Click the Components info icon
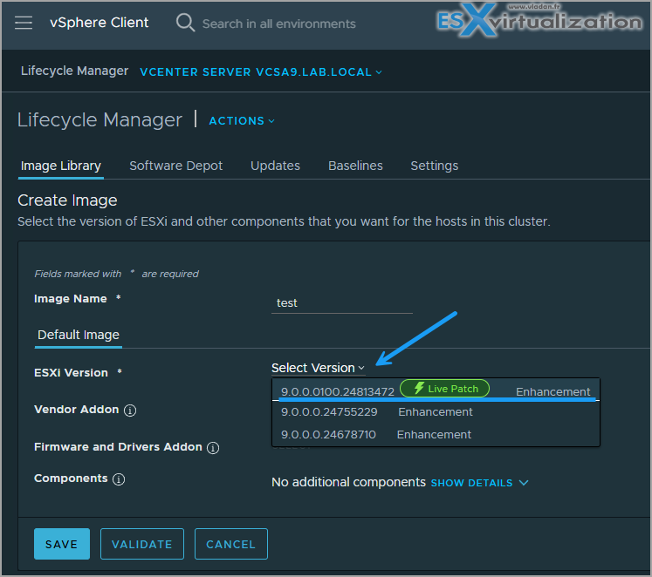 119,479
